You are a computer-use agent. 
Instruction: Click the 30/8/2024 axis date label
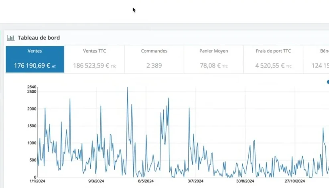pos(245,181)
